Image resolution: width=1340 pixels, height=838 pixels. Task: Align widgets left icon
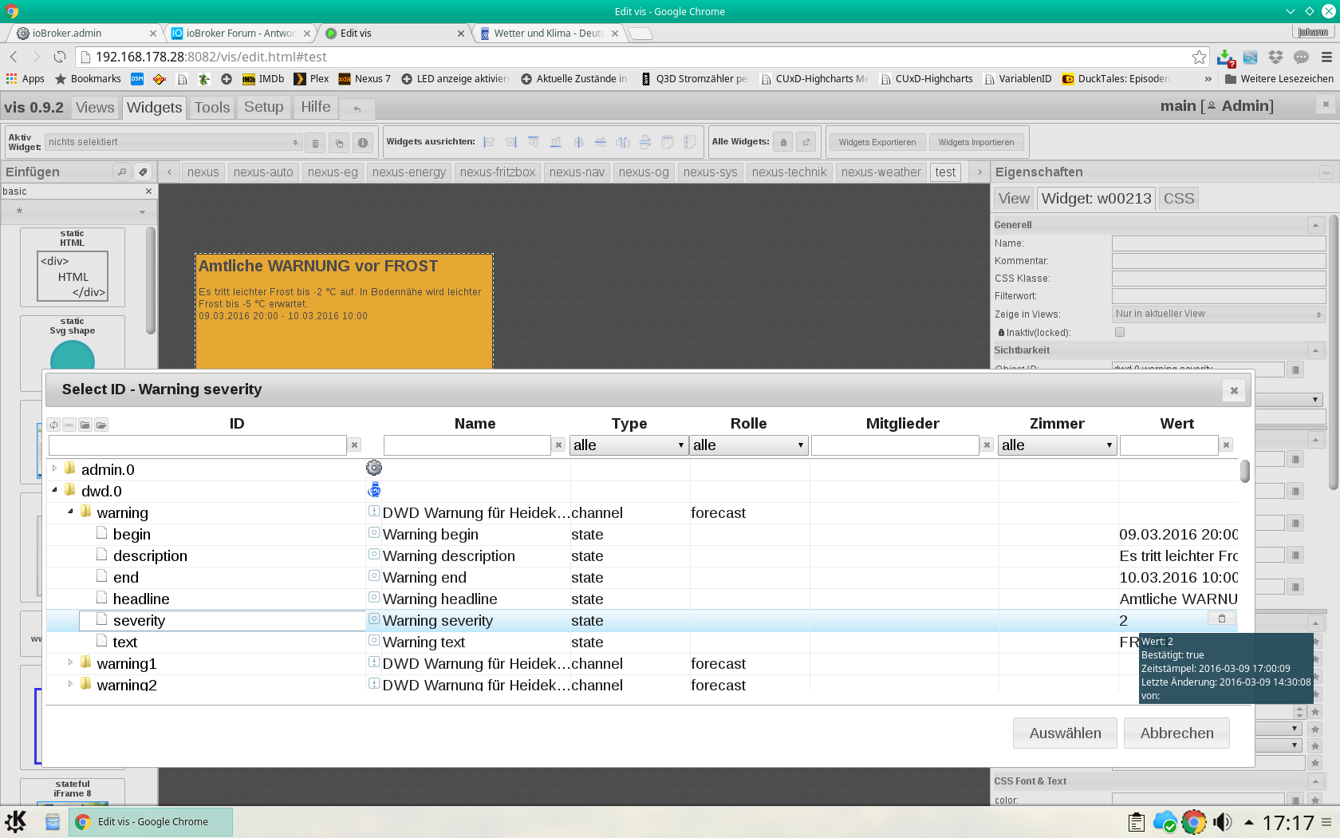(489, 142)
